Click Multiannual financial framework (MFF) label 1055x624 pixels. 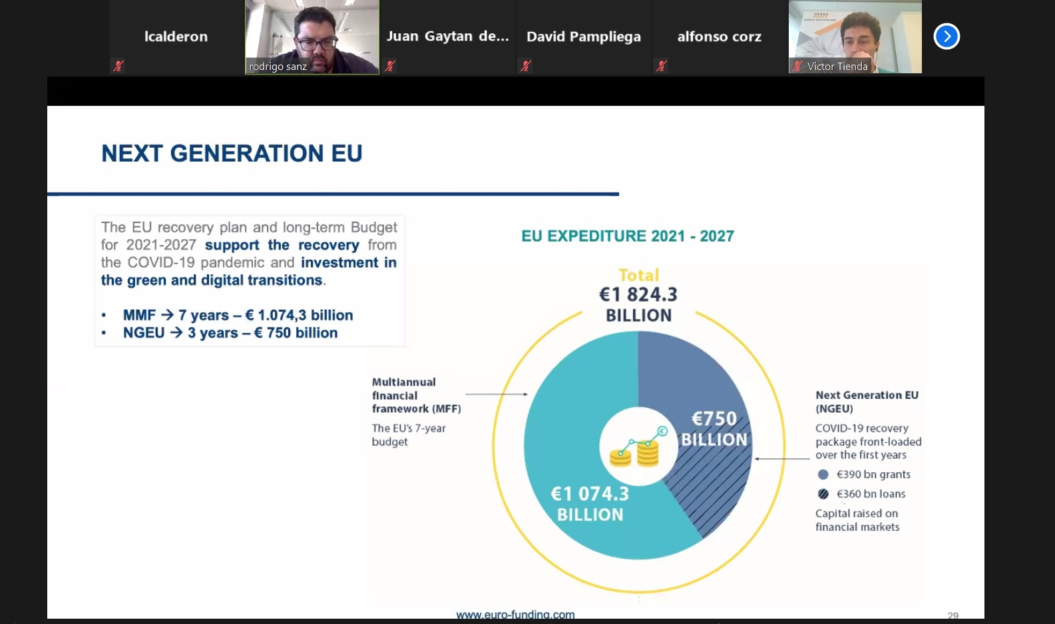416,396
